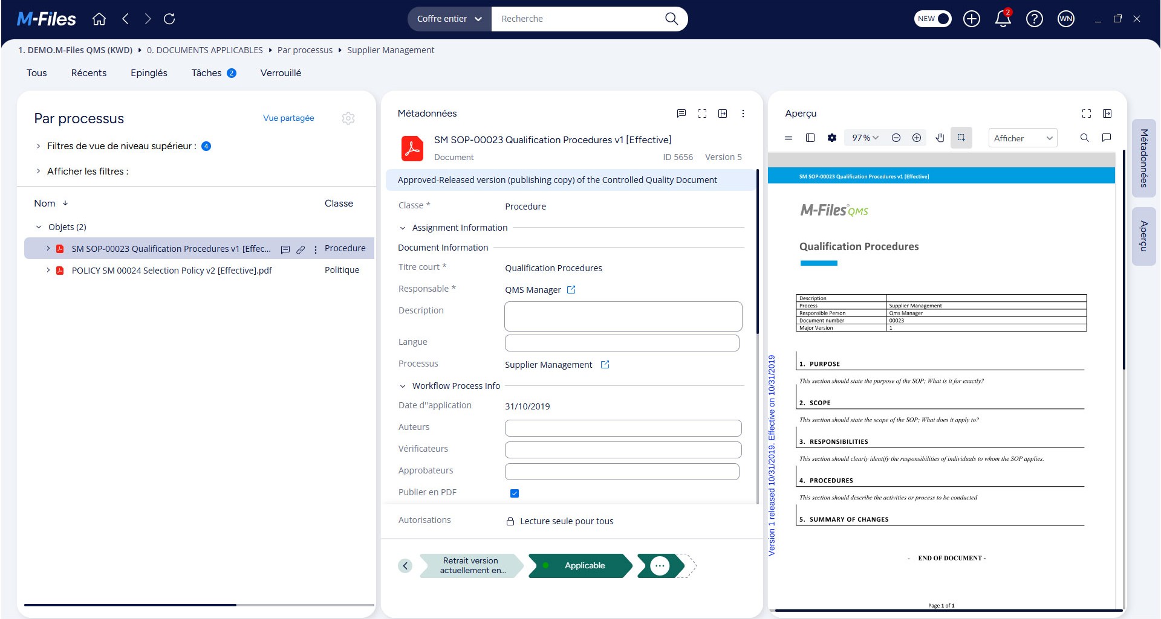Select the pan hand tool

pos(940,138)
